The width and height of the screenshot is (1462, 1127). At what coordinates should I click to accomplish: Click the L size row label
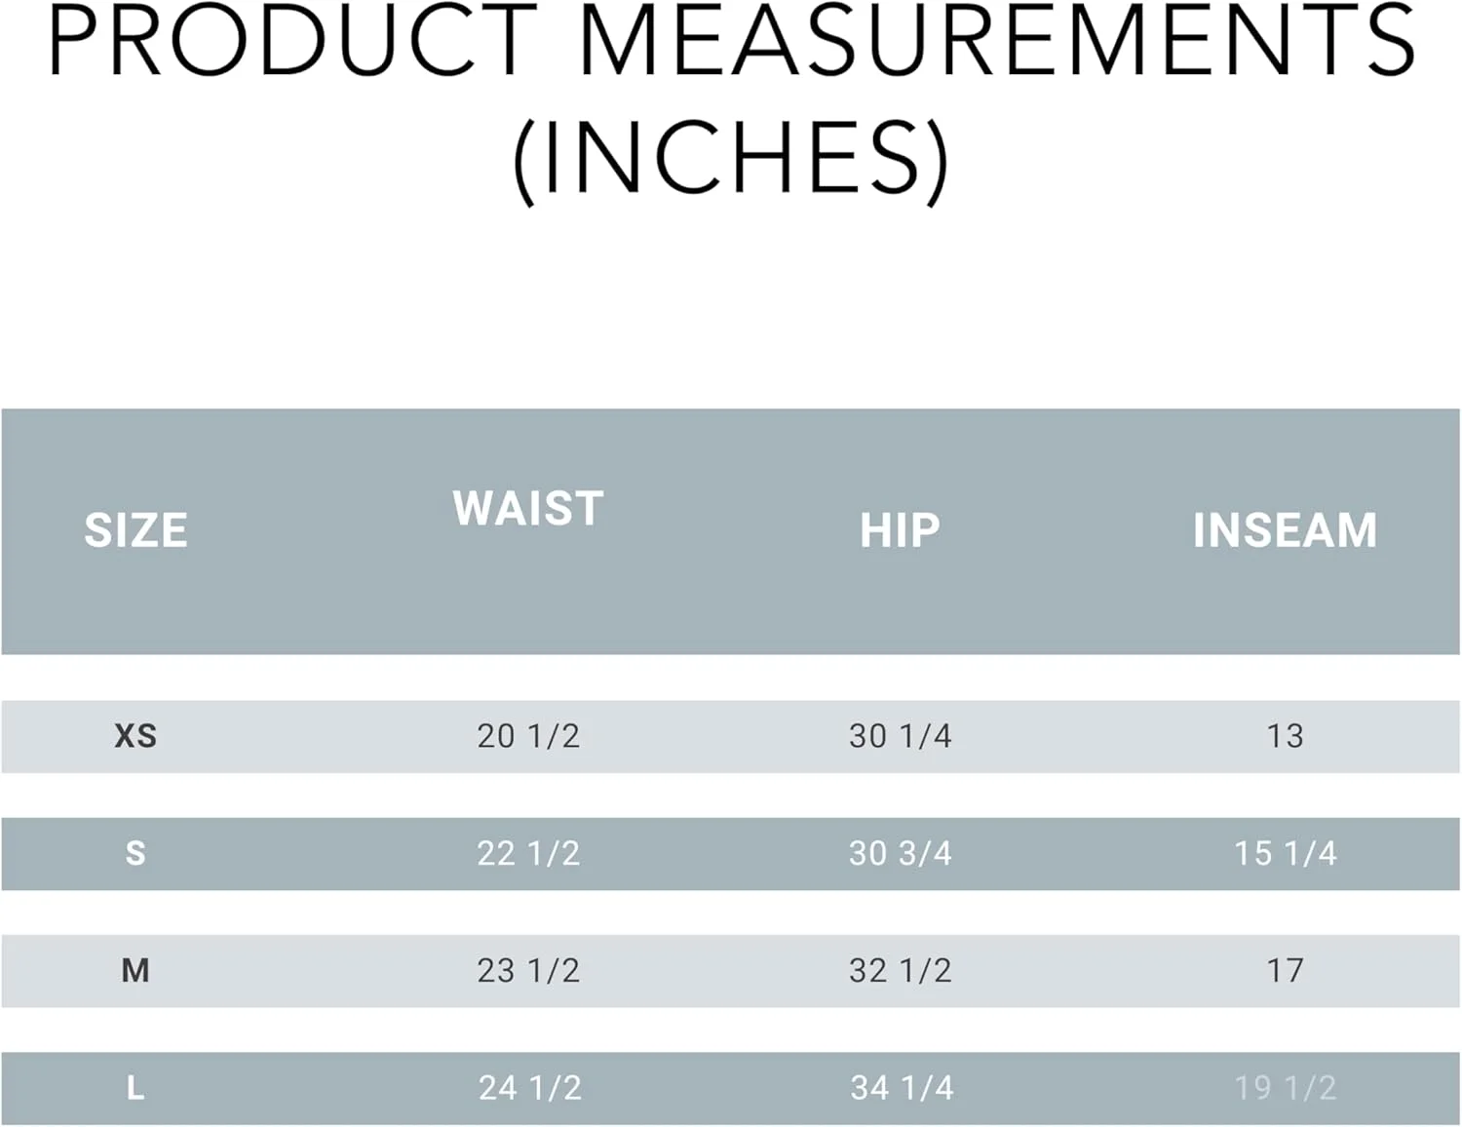135,1087
